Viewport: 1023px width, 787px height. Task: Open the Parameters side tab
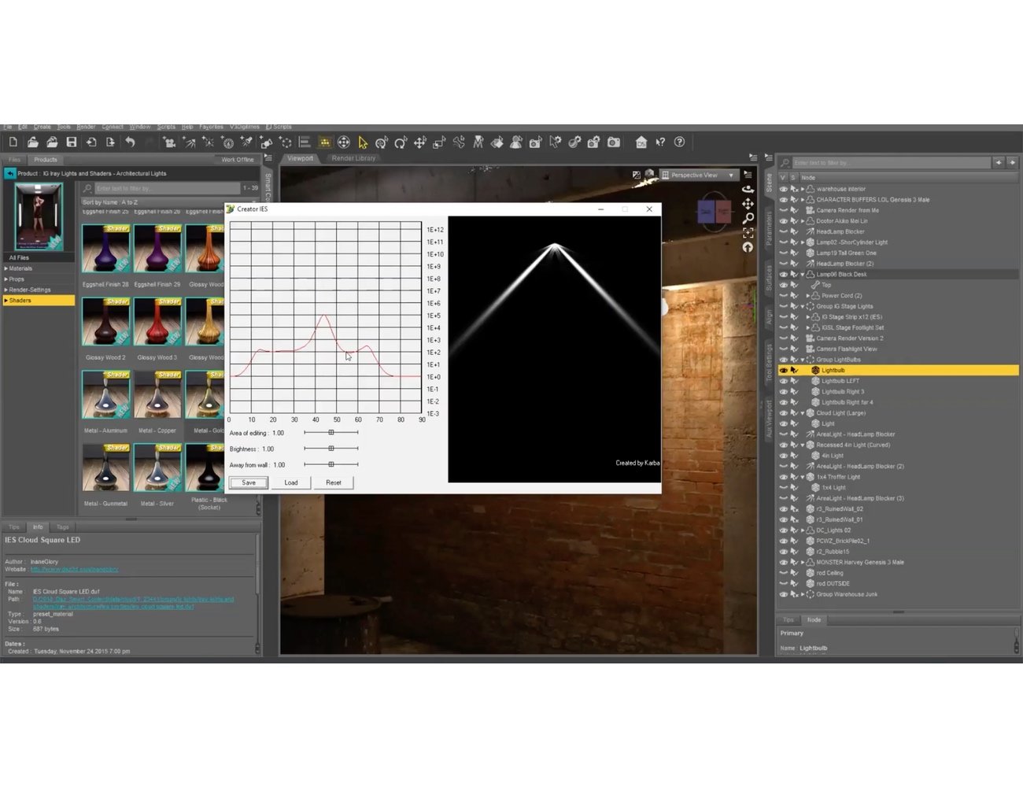(x=769, y=229)
